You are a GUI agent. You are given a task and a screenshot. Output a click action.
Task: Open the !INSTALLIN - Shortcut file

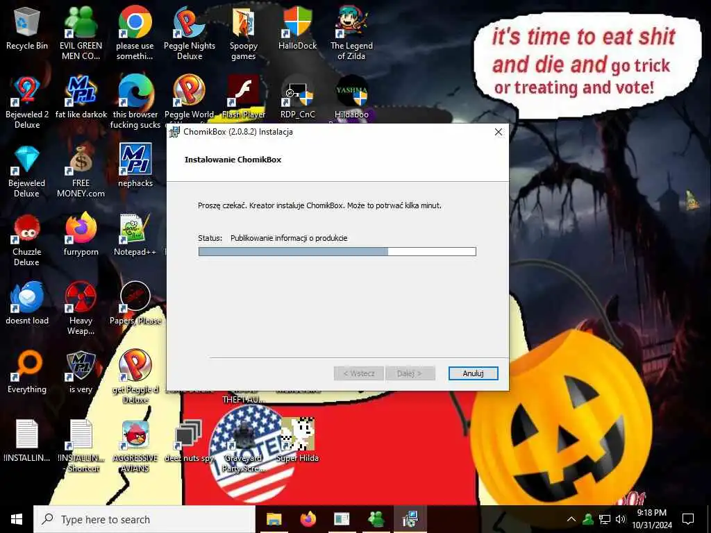click(x=81, y=446)
